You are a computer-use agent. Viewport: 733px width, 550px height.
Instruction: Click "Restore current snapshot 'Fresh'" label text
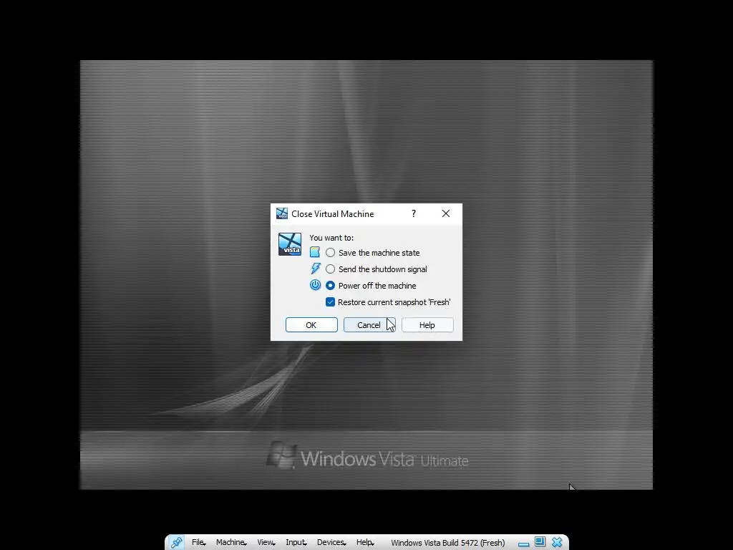pos(394,302)
